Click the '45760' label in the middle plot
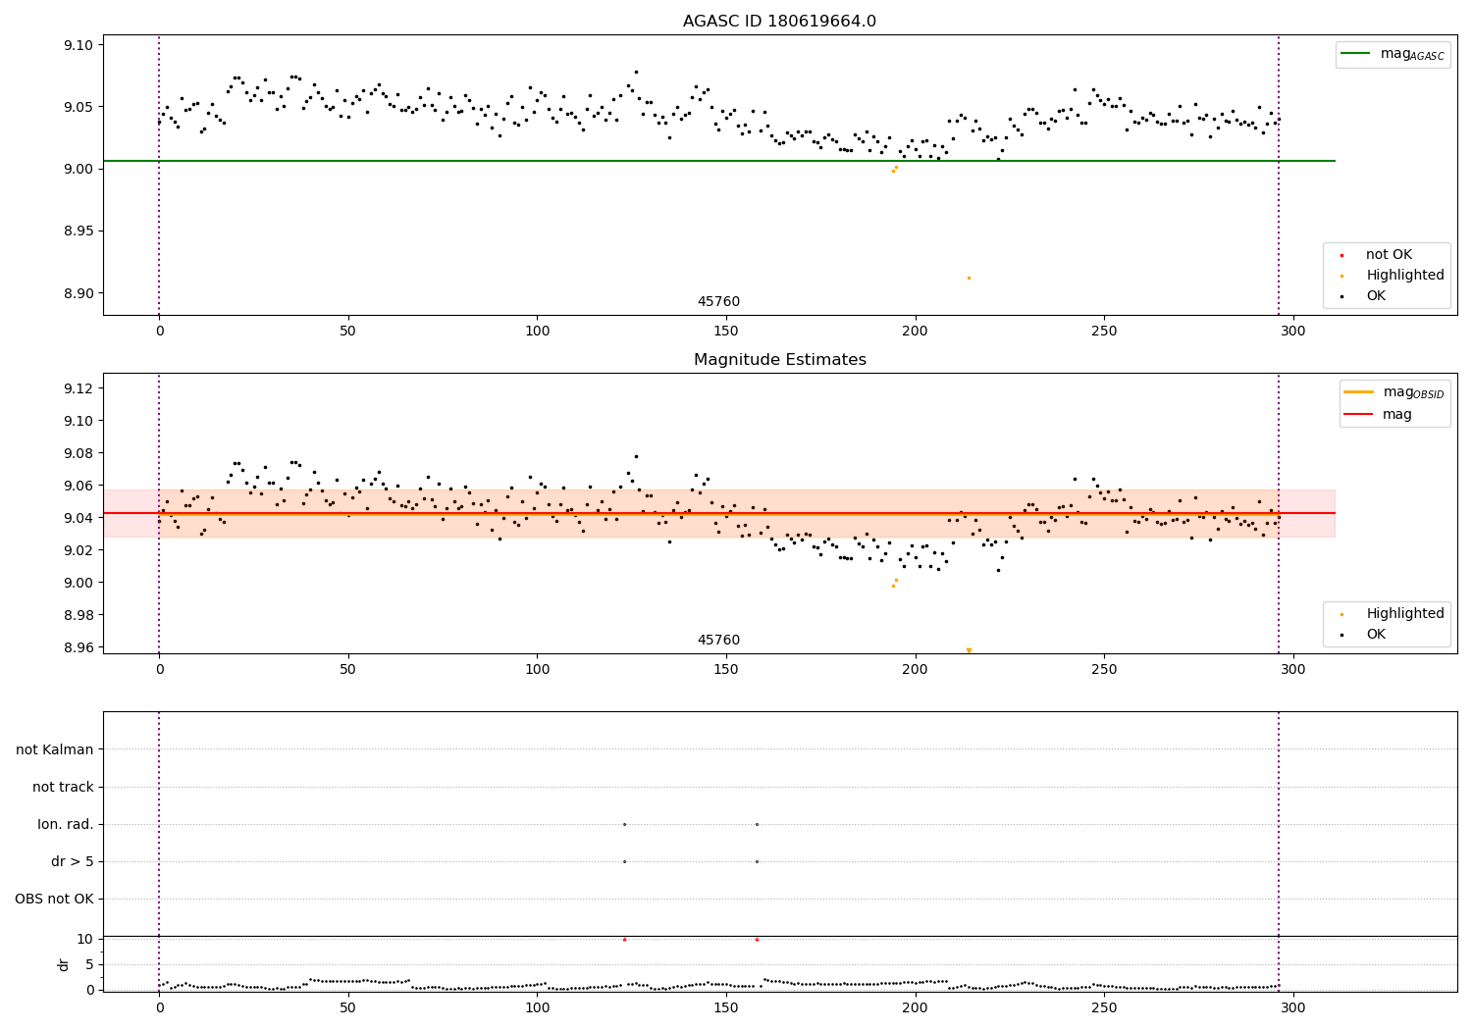The height and width of the screenshot is (1030, 1472). [718, 641]
